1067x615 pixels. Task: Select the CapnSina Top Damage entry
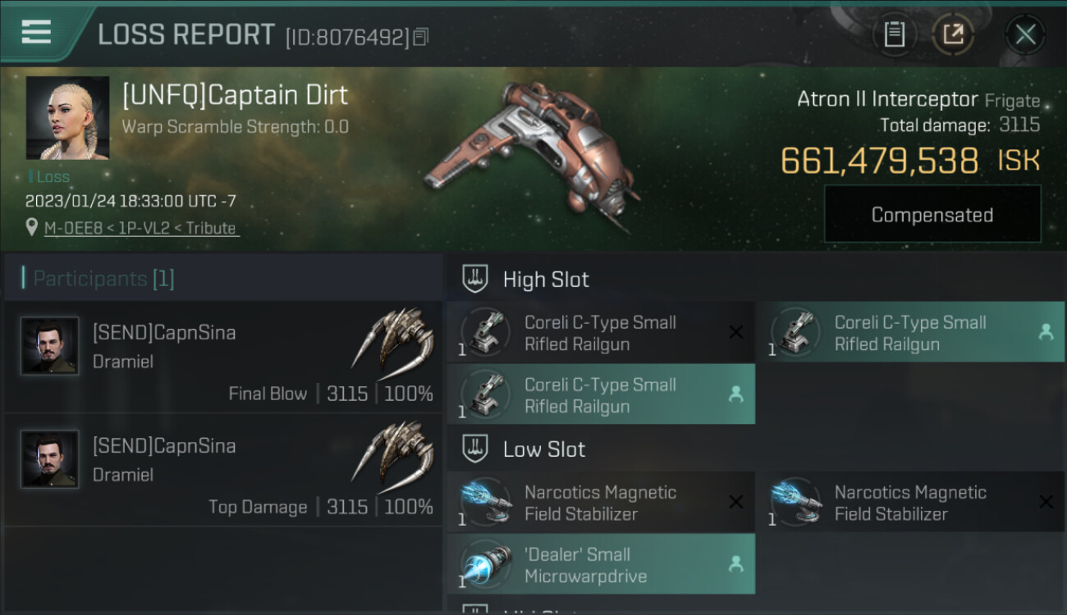[x=223, y=470]
